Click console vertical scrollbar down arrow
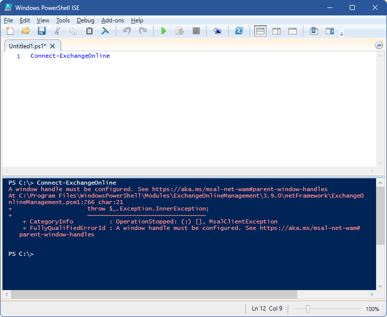The height and width of the screenshot is (317, 387). pyautogui.click(x=380, y=286)
